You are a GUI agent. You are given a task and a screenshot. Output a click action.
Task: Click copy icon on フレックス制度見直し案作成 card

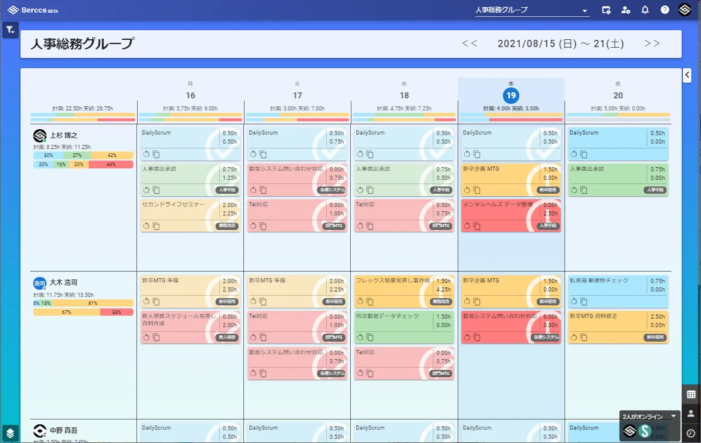tap(370, 302)
